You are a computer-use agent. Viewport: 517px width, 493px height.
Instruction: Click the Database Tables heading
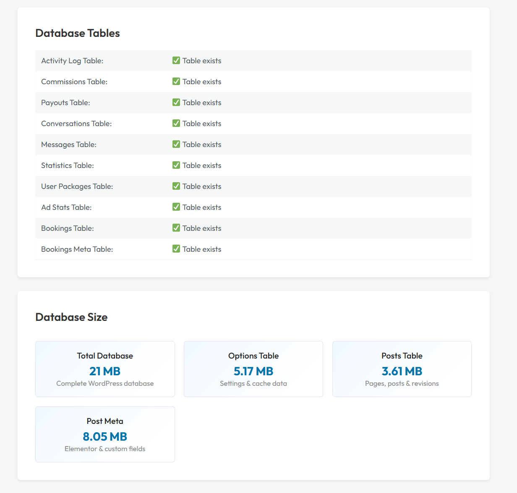[78, 33]
